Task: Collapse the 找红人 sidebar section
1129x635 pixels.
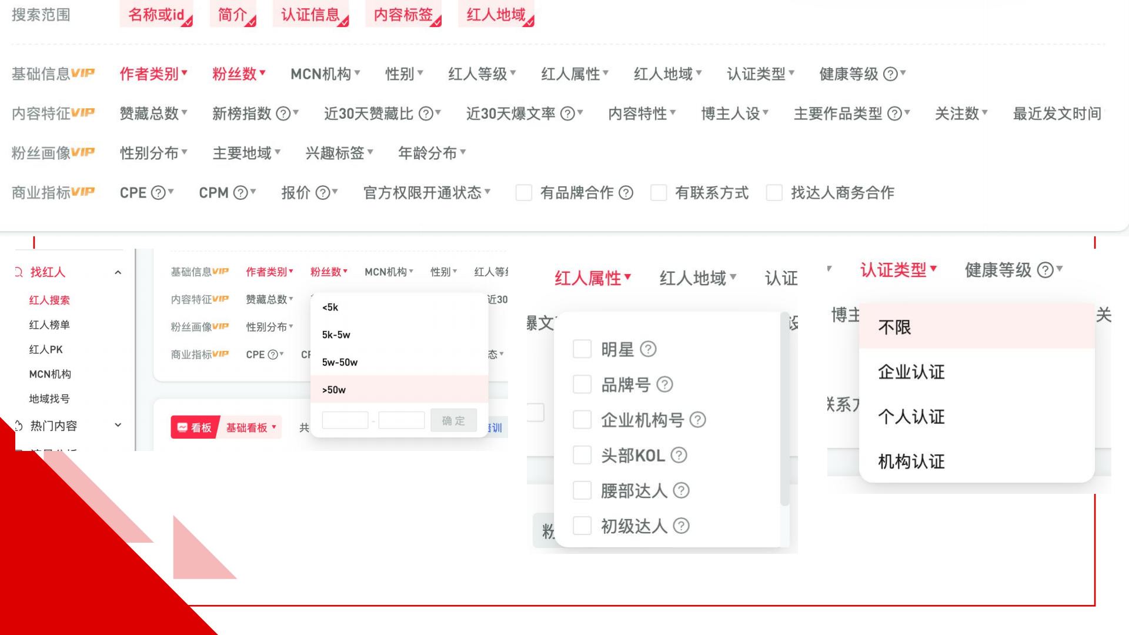Action: pyautogui.click(x=118, y=272)
